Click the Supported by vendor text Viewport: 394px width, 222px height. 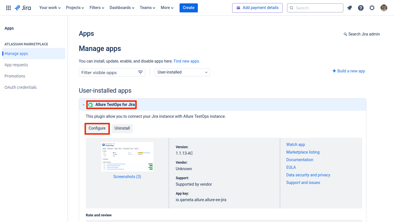click(x=194, y=184)
